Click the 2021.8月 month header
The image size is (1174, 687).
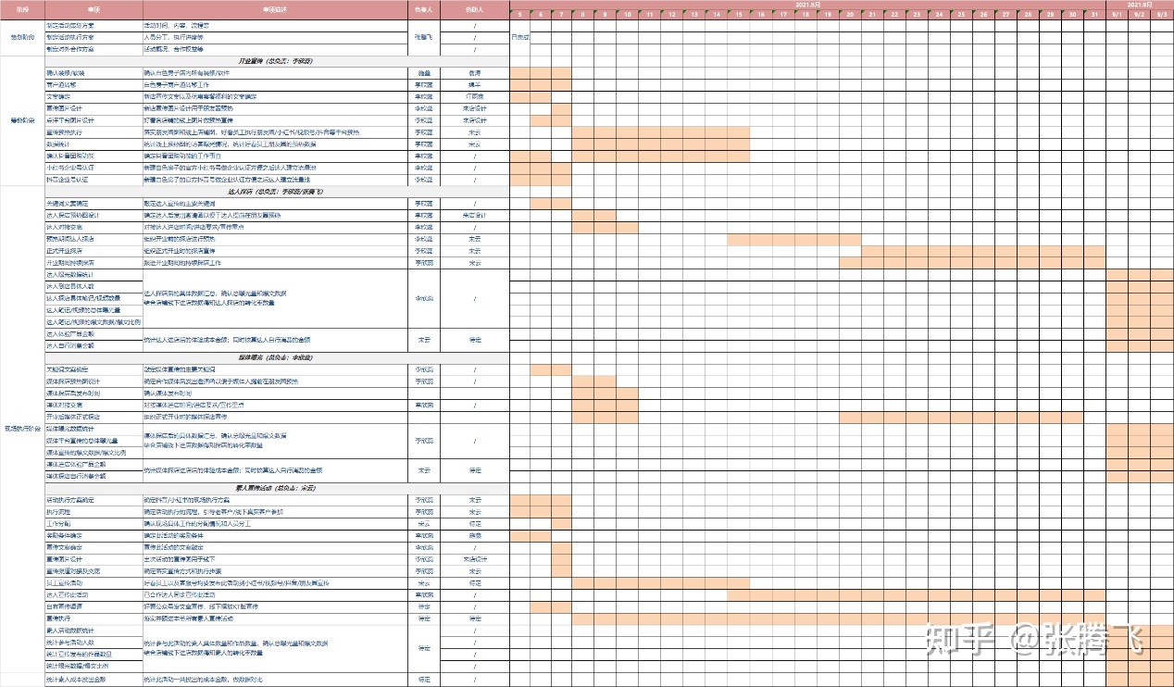click(807, 5)
